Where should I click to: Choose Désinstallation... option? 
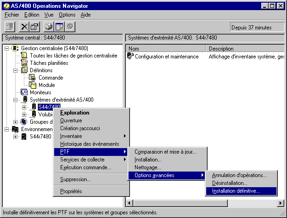coord(241,183)
